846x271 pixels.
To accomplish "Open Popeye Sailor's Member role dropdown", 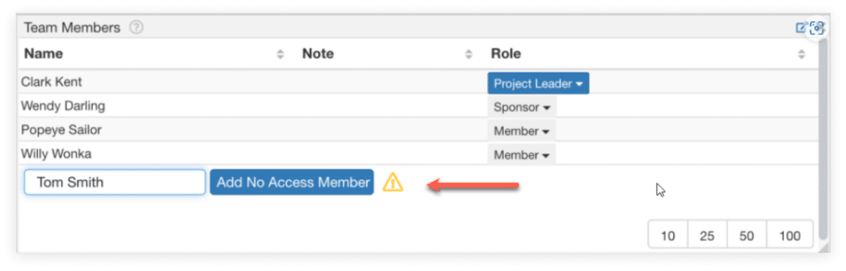I will pos(522,131).
